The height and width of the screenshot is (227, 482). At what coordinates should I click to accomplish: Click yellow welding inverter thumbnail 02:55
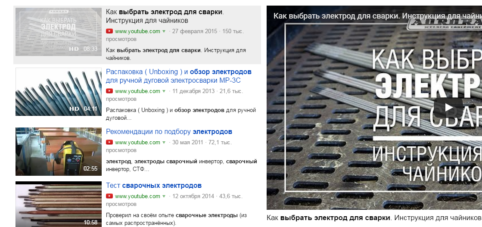click(x=59, y=152)
